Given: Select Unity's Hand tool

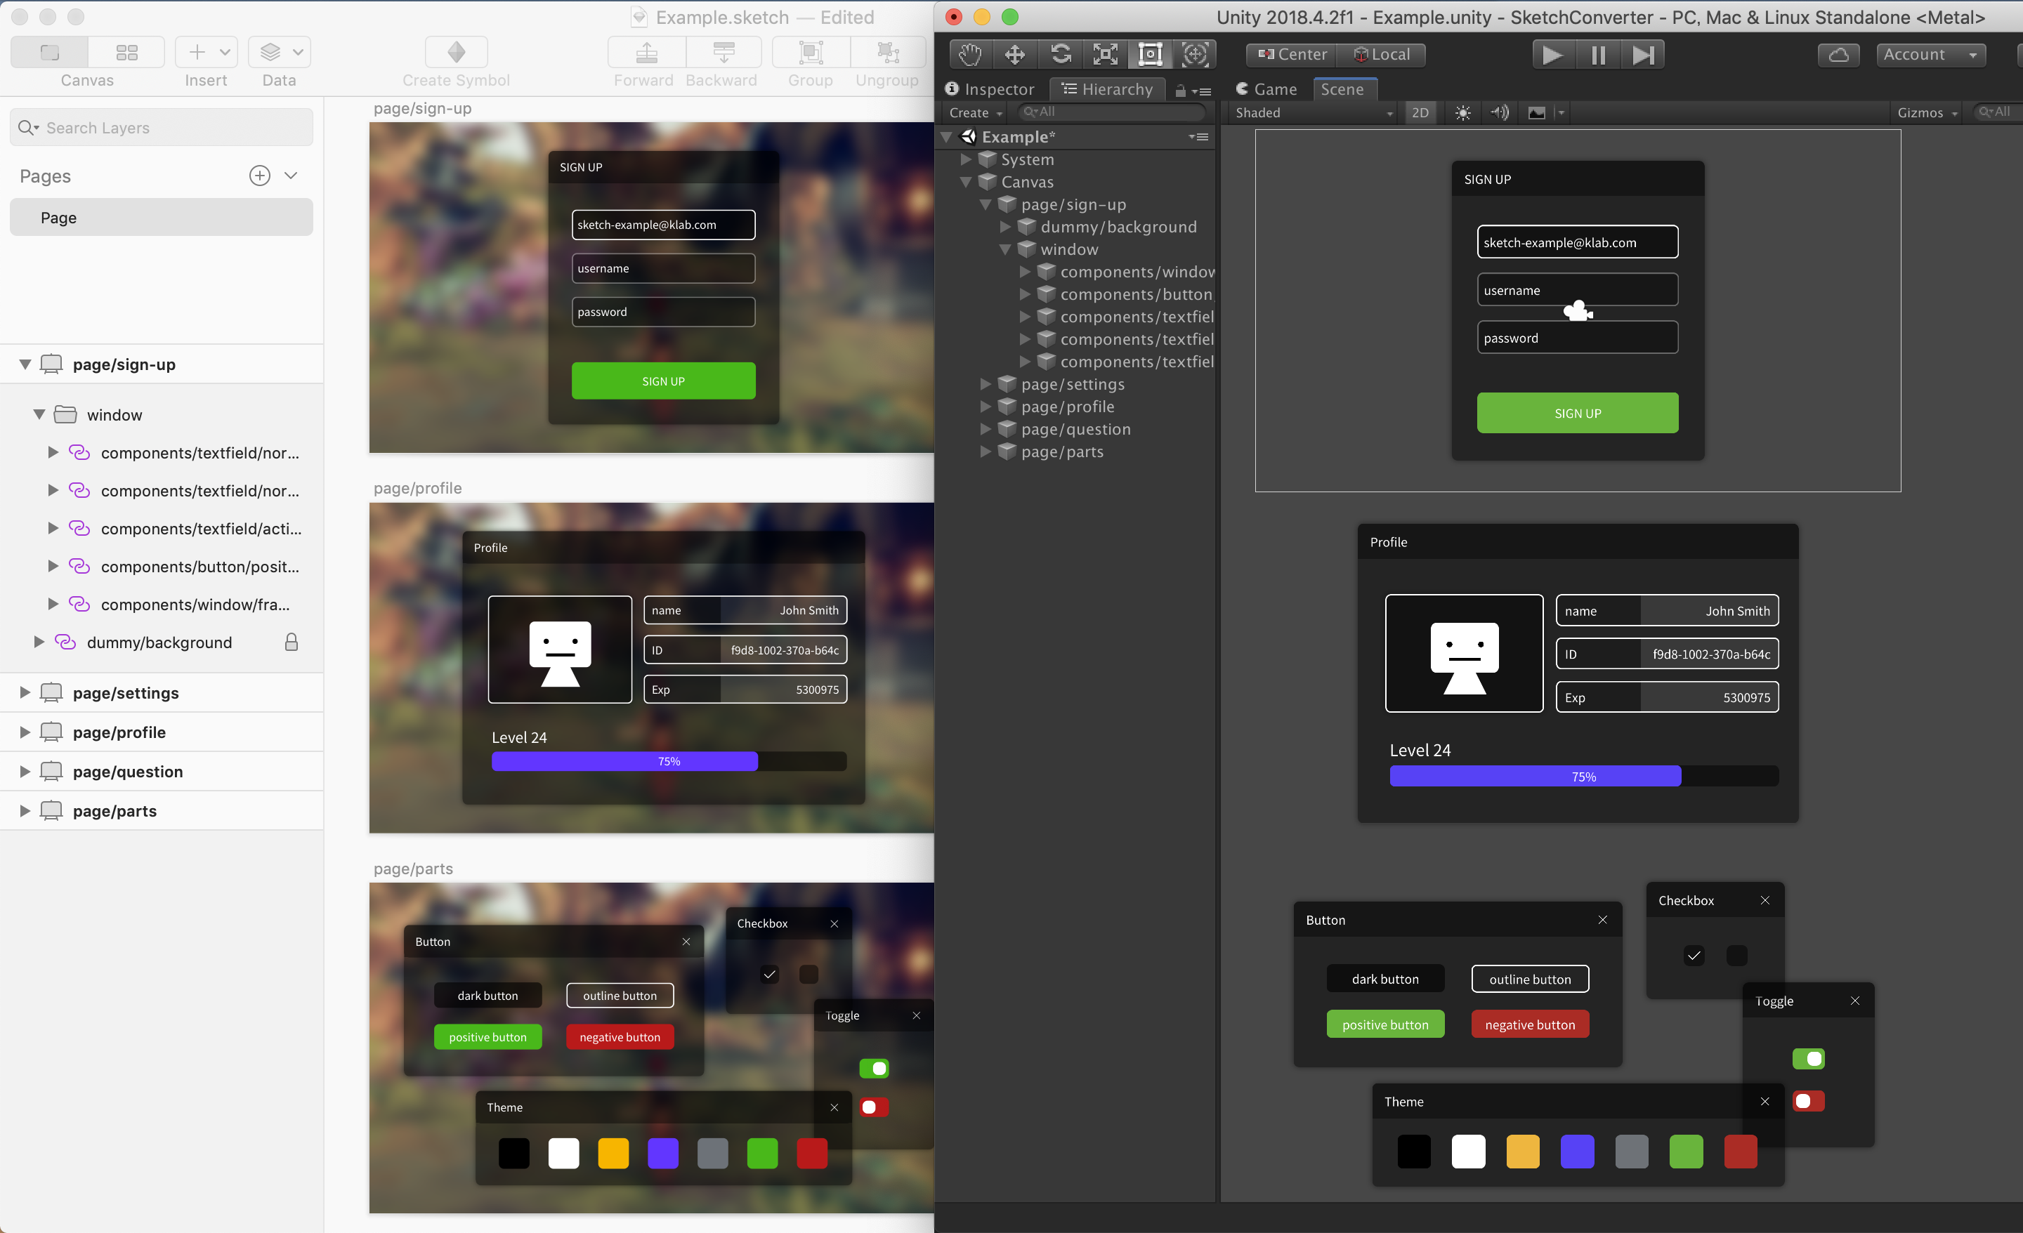Looking at the screenshot, I should coord(971,54).
